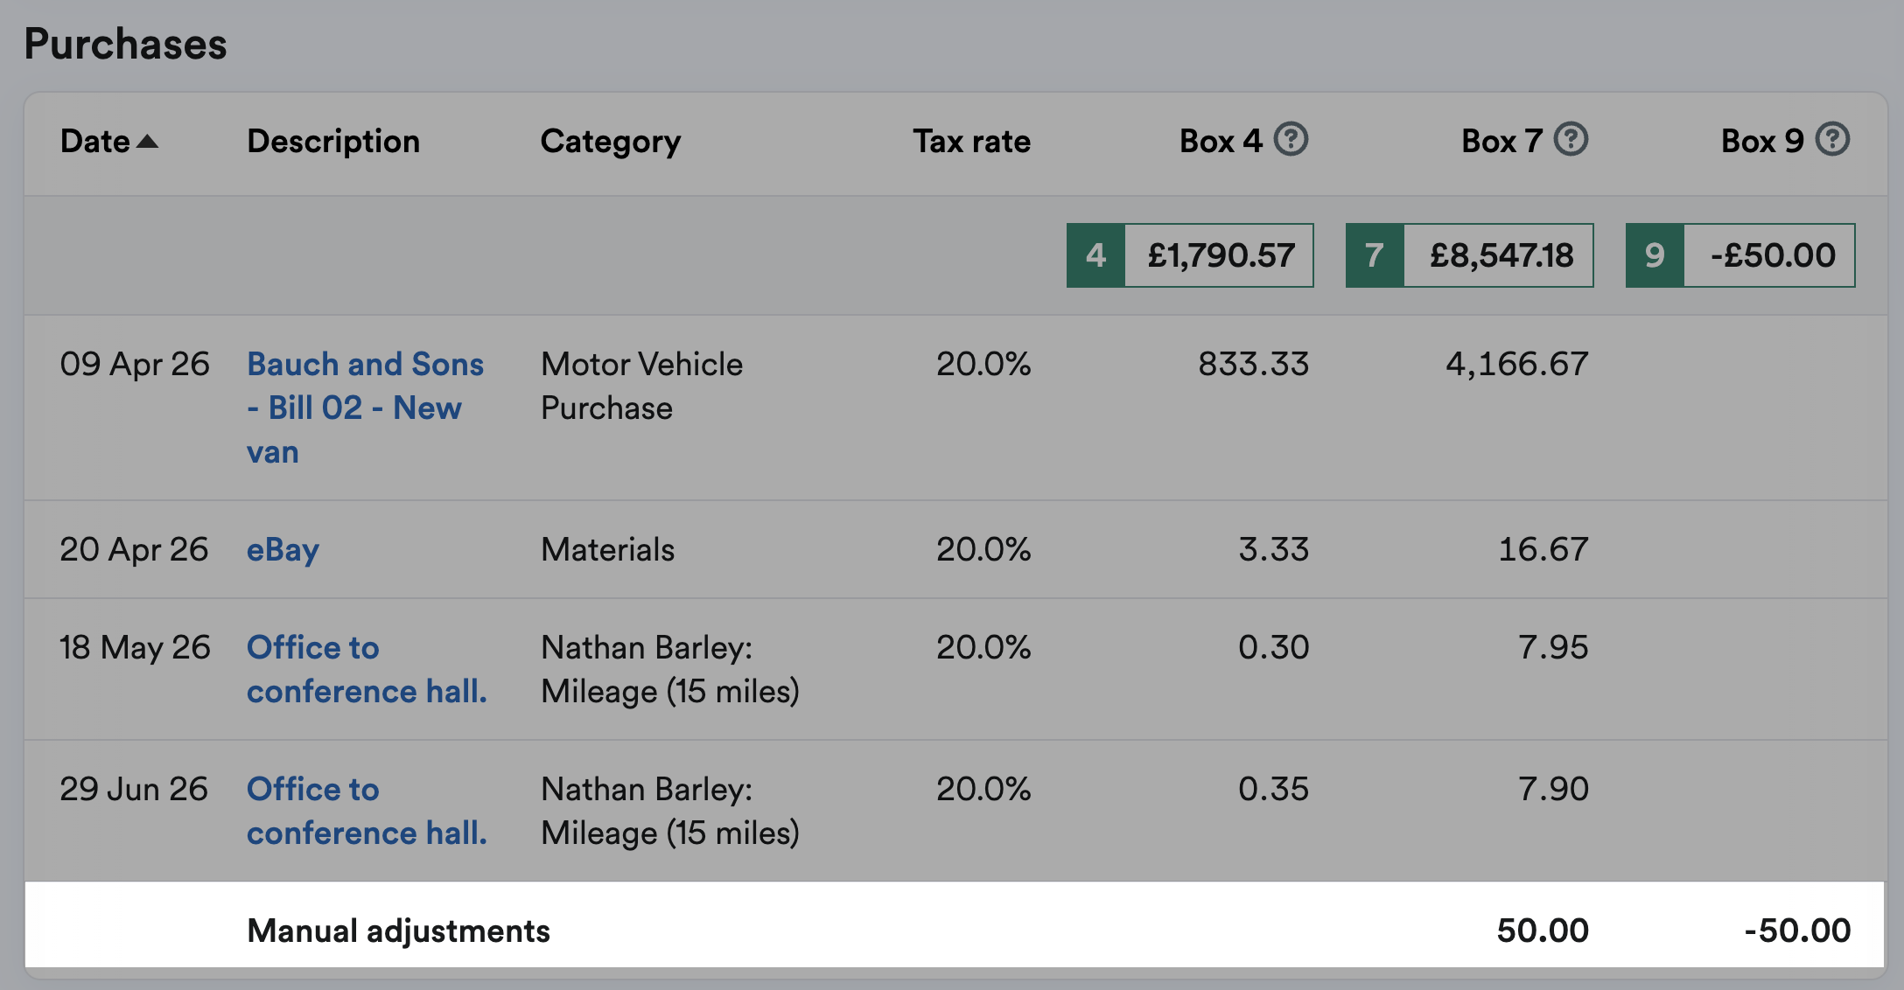Screen dimensions: 1904x990
Task: Click the Motor Vehicle Purchase category cell
Action: tap(641, 386)
